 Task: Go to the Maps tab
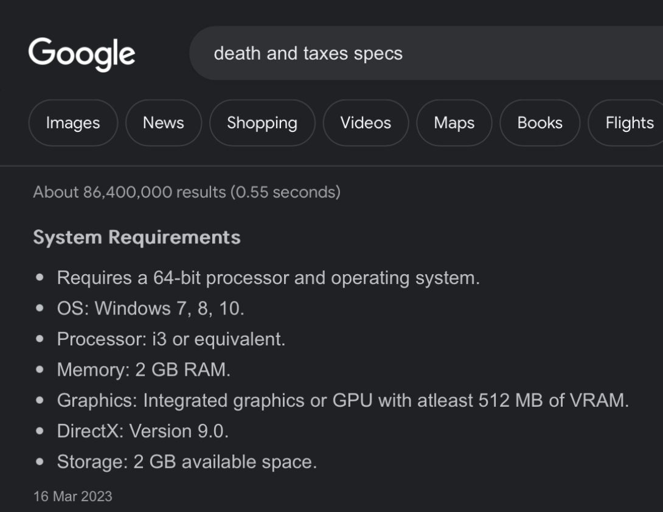click(454, 123)
